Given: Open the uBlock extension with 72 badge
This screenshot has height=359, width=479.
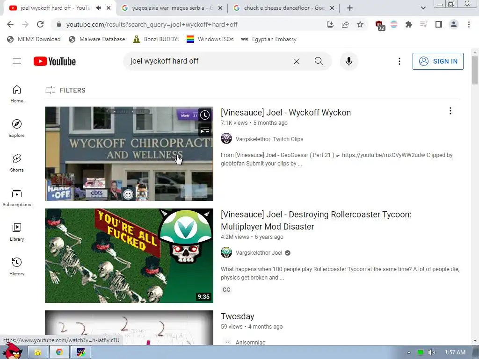Looking at the screenshot, I should click(x=380, y=25).
